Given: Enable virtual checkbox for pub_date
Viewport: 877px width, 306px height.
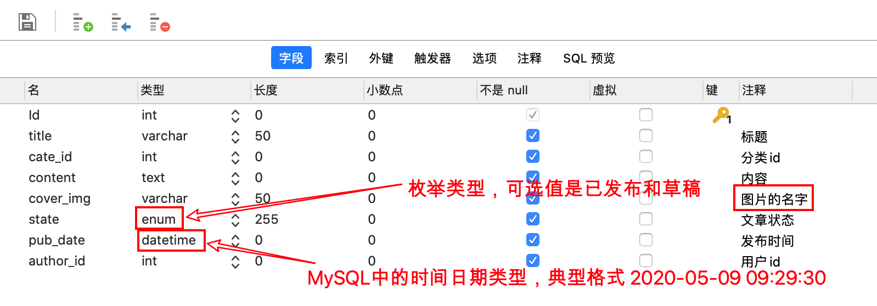Looking at the screenshot, I should pos(646,240).
